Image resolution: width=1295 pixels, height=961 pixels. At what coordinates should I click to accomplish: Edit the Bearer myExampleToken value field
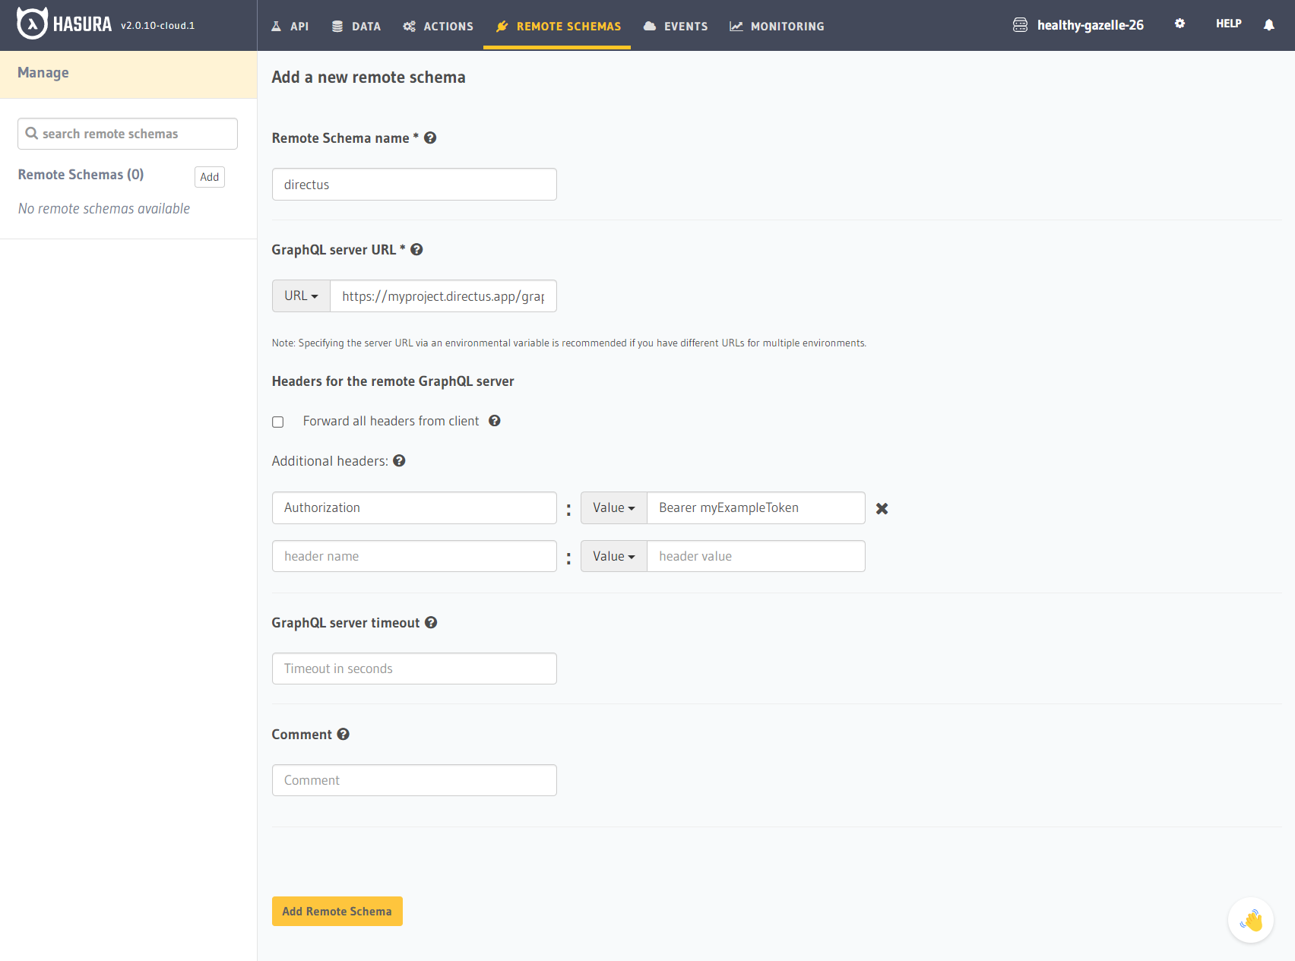(756, 507)
